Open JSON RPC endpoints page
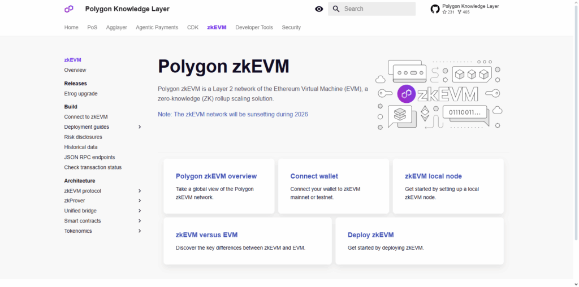 click(90, 157)
